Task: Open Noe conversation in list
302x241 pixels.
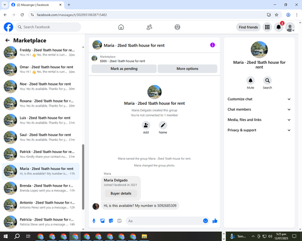Action: pyautogui.click(x=41, y=86)
